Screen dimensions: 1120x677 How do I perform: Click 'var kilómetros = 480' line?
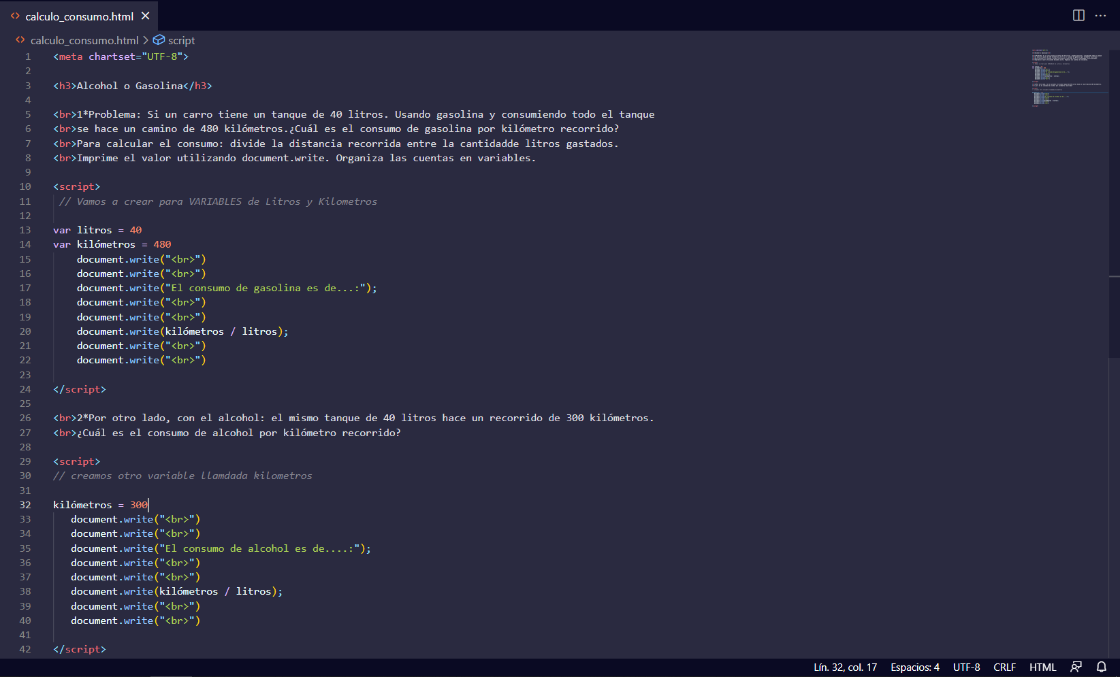pos(112,244)
